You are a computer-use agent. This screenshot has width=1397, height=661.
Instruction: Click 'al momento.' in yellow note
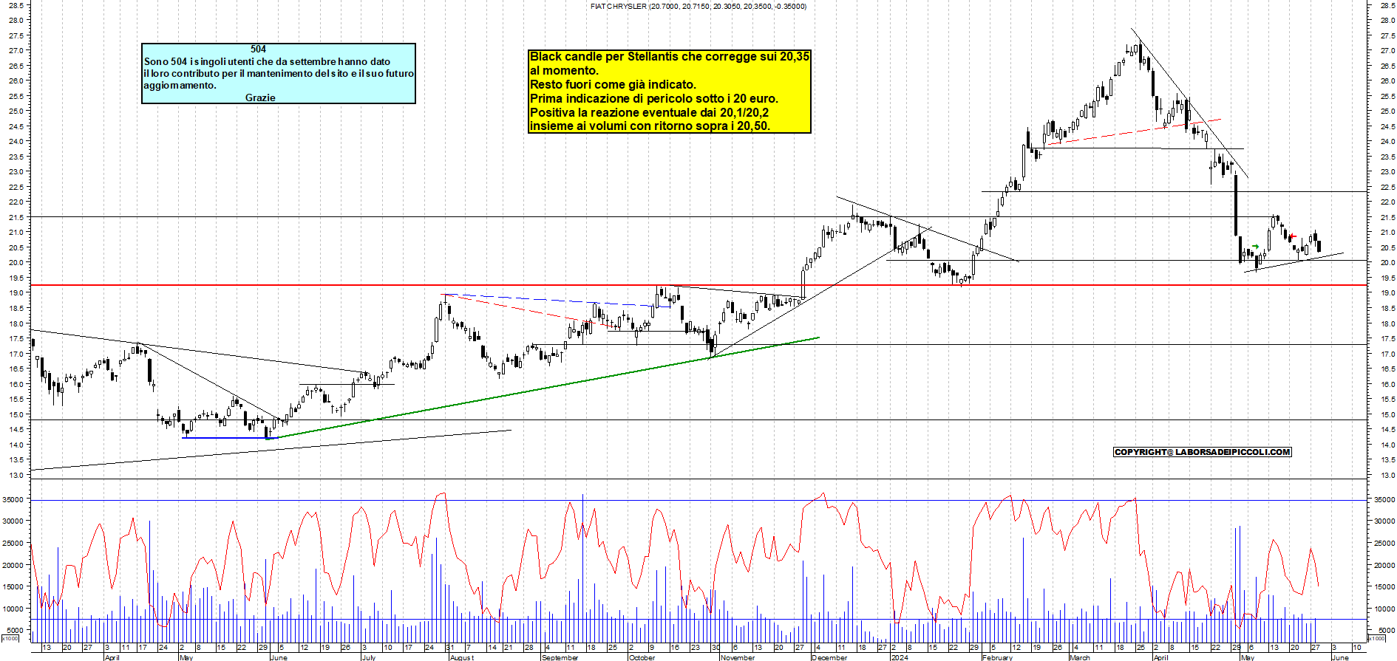pos(564,70)
